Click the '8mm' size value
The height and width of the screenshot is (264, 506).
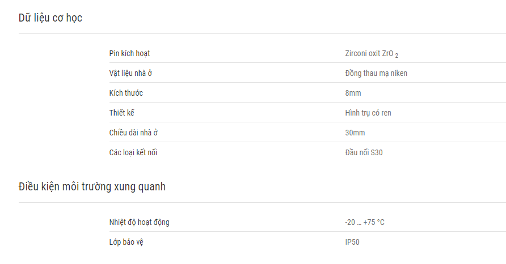pos(353,93)
